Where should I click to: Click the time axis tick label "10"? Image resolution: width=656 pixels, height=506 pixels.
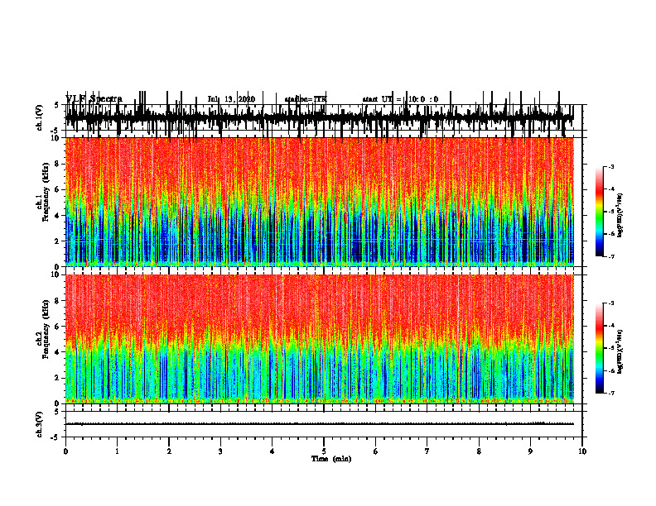pos(582,451)
